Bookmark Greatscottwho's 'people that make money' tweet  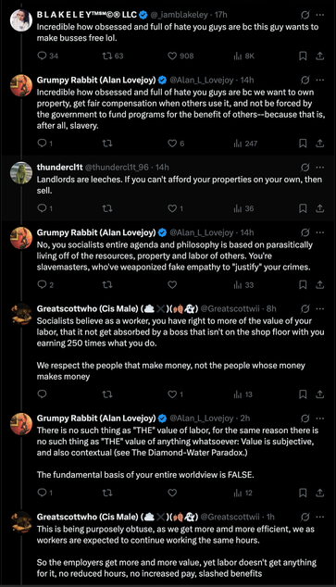tap(303, 394)
